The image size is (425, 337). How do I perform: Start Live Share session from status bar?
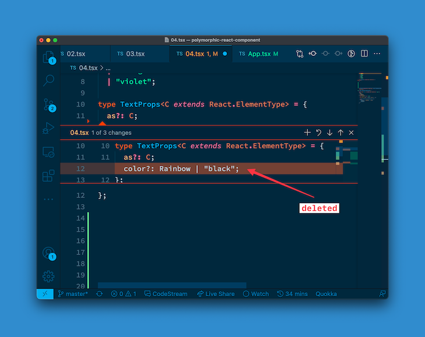[x=216, y=294]
